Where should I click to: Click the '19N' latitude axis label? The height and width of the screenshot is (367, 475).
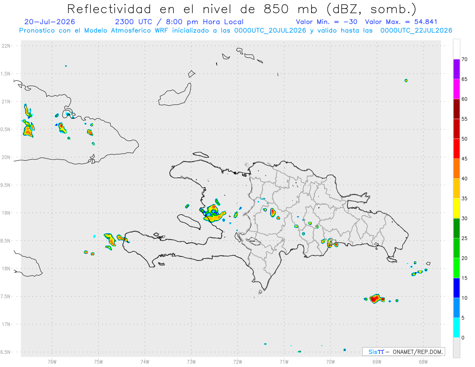pos(6,213)
